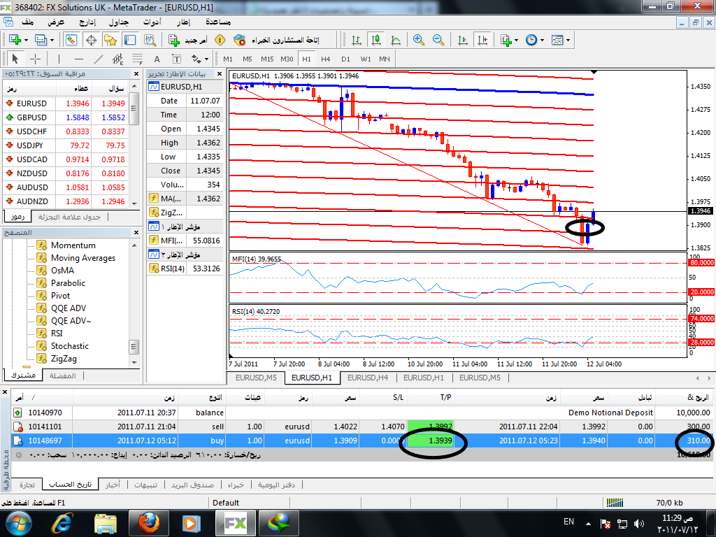
Task: Open the Insert menu (إدارج)
Action: click(87, 22)
